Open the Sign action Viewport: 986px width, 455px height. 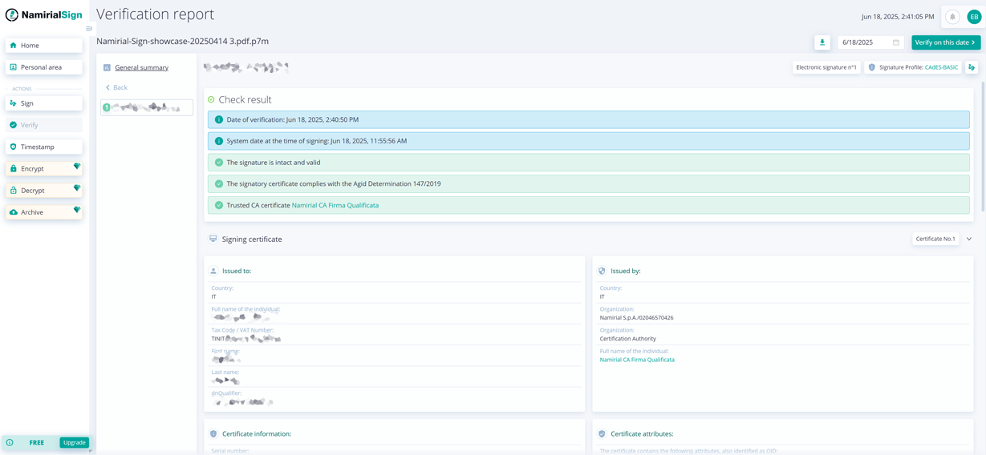pos(43,103)
